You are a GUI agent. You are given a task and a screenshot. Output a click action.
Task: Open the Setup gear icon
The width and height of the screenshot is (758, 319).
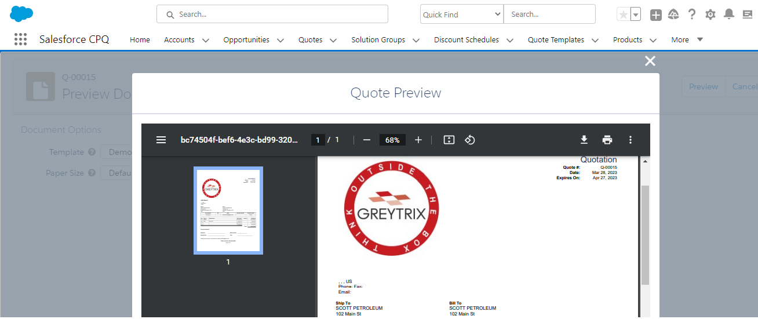pyautogui.click(x=710, y=14)
